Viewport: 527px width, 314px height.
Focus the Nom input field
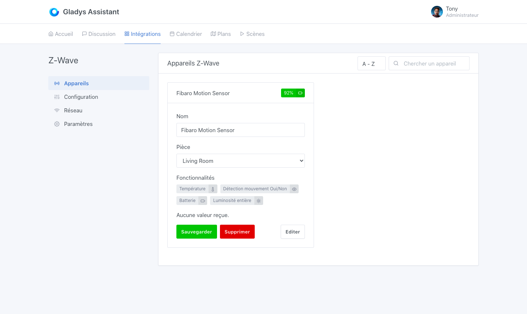240,130
